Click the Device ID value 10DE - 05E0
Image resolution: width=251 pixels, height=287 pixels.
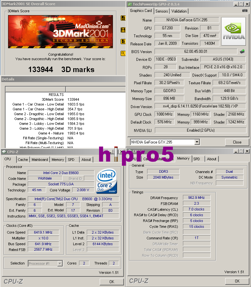tap(166, 59)
